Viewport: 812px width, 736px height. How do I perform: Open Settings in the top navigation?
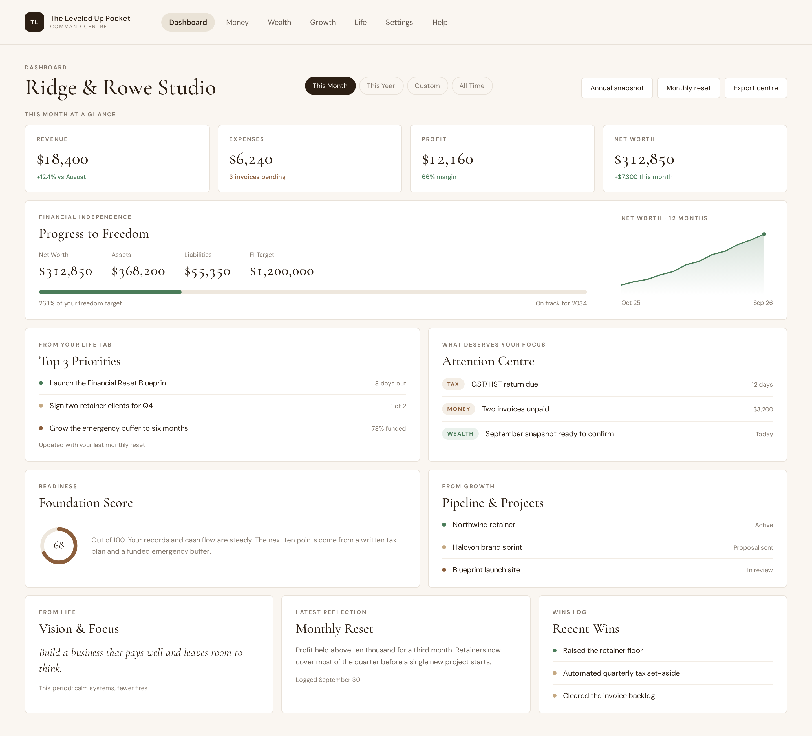(x=399, y=22)
